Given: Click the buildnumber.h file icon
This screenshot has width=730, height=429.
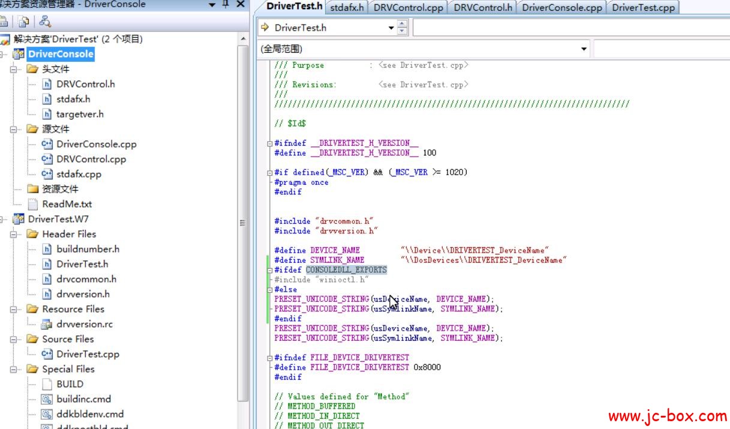Looking at the screenshot, I should (47, 249).
